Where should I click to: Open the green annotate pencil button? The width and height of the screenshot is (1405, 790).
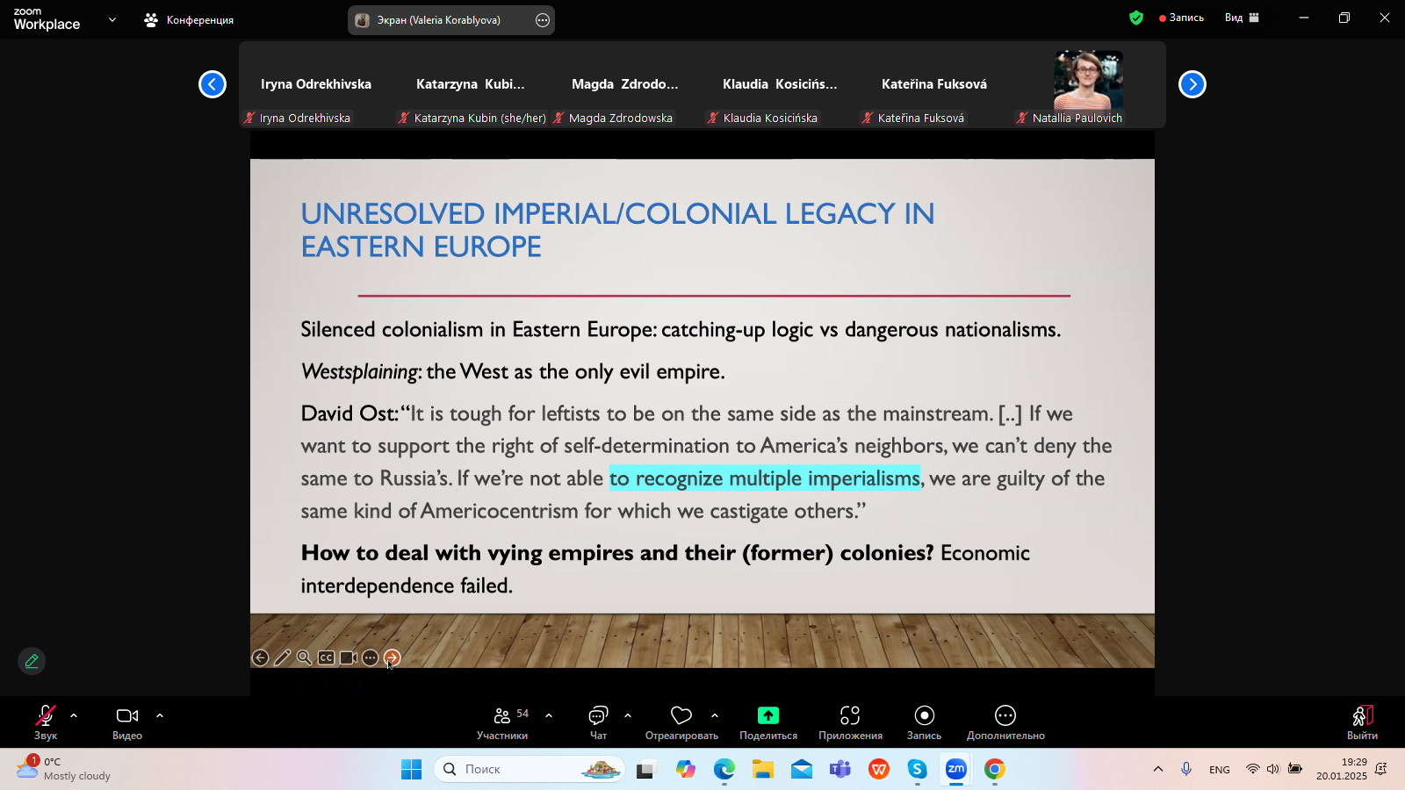tap(32, 661)
